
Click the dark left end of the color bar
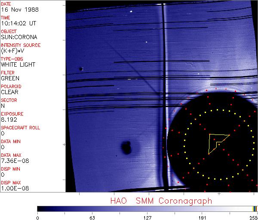pos(41,208)
